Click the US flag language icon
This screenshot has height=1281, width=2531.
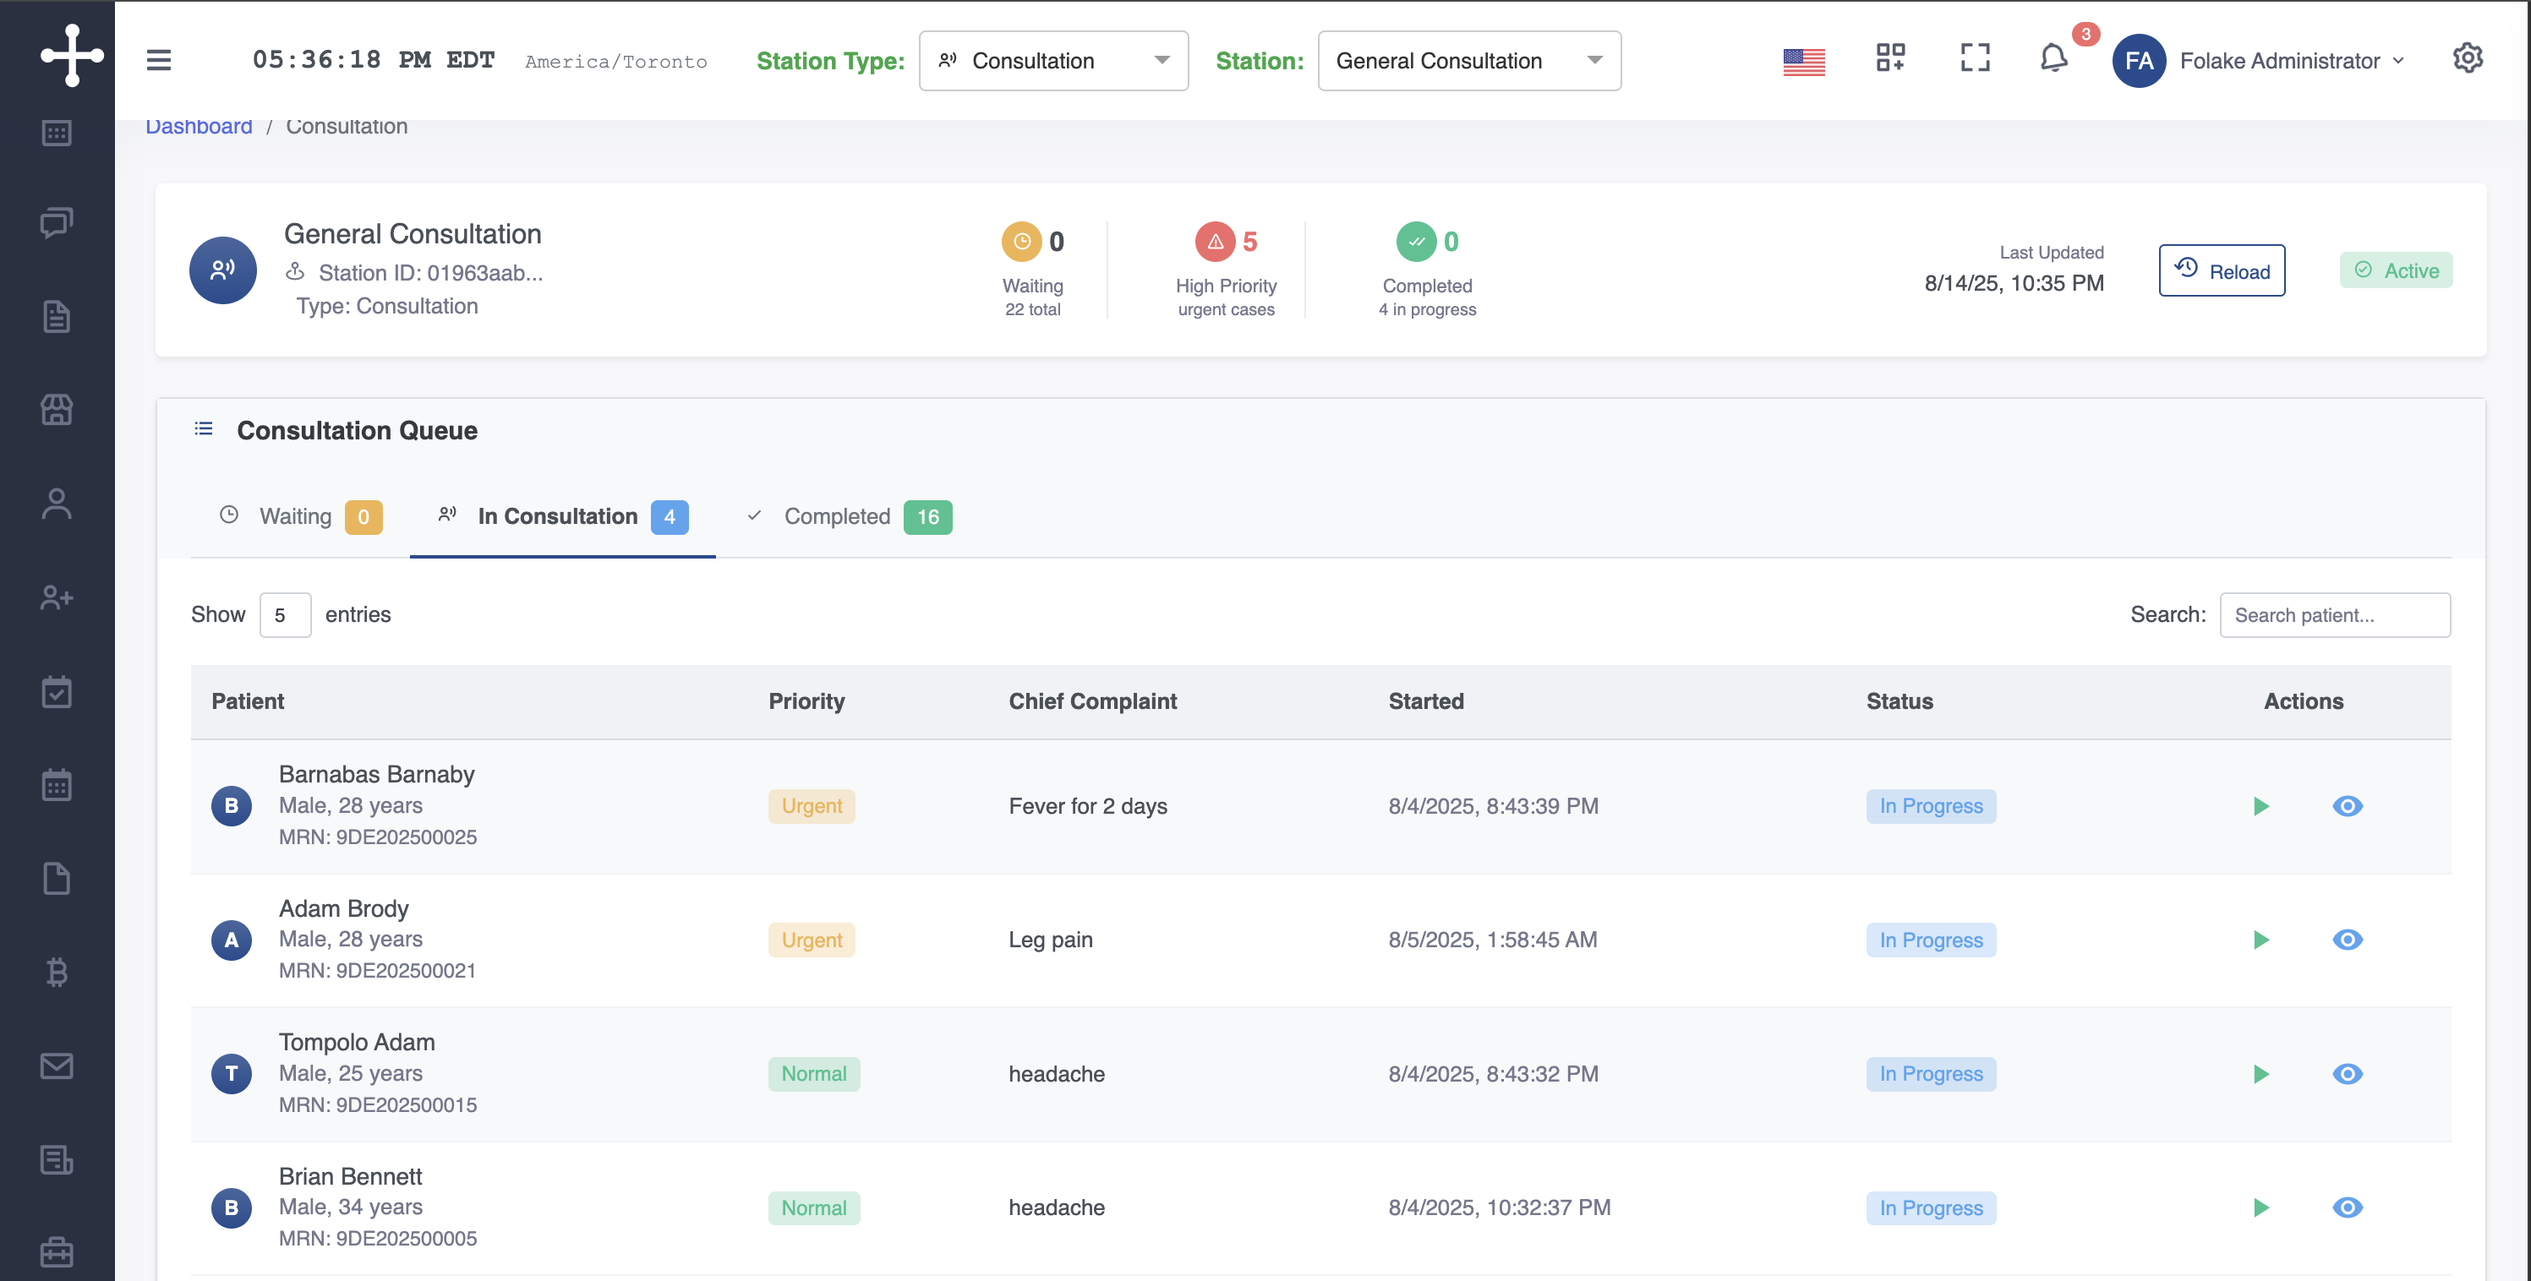click(x=1803, y=62)
